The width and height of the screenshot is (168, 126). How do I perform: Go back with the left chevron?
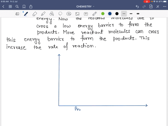pyautogui.click(x=3, y=7)
